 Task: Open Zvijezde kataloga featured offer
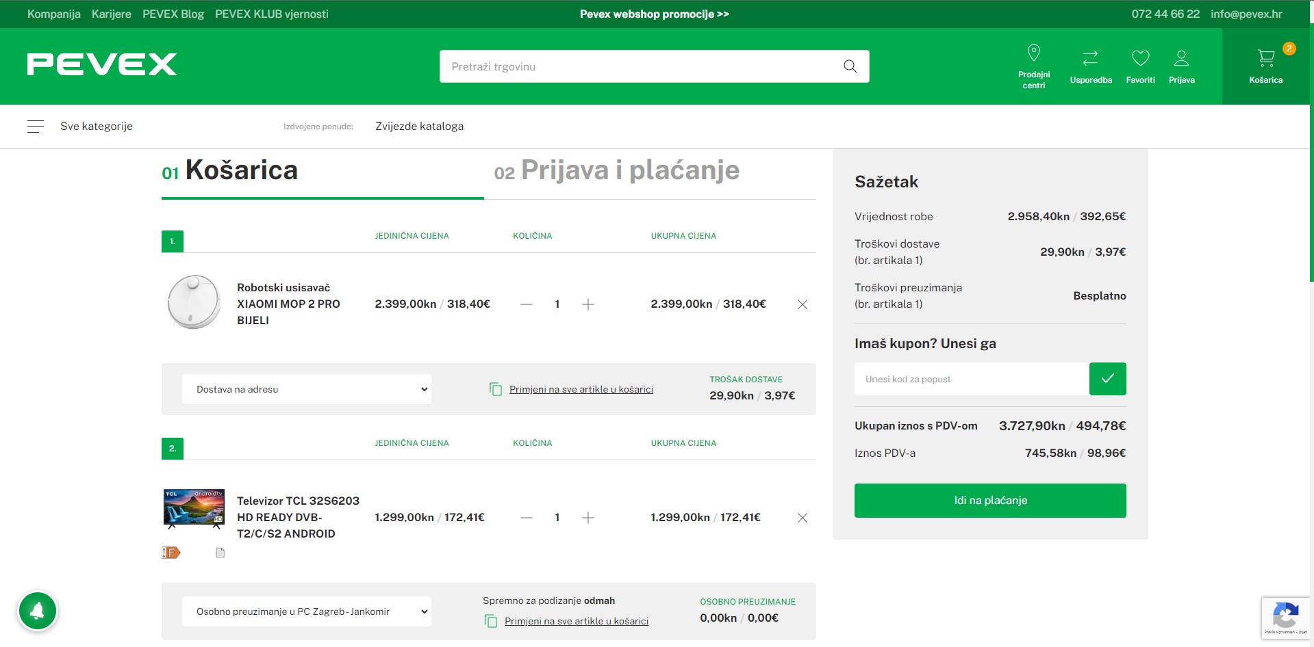(x=419, y=126)
